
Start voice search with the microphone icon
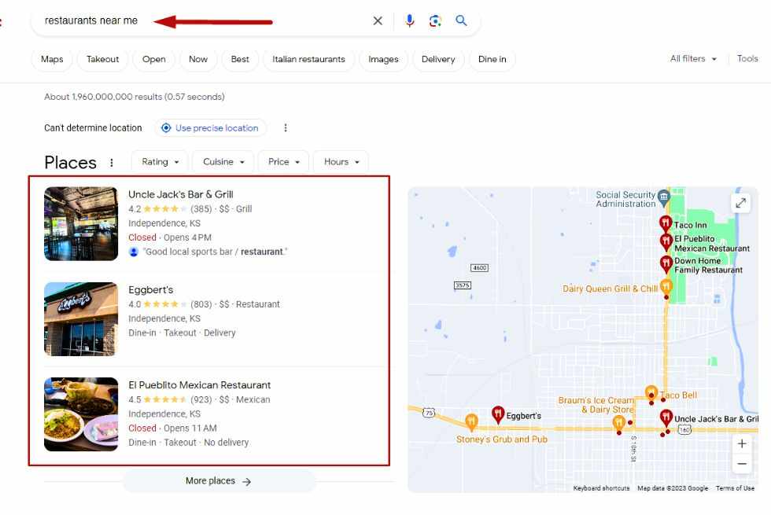click(410, 20)
